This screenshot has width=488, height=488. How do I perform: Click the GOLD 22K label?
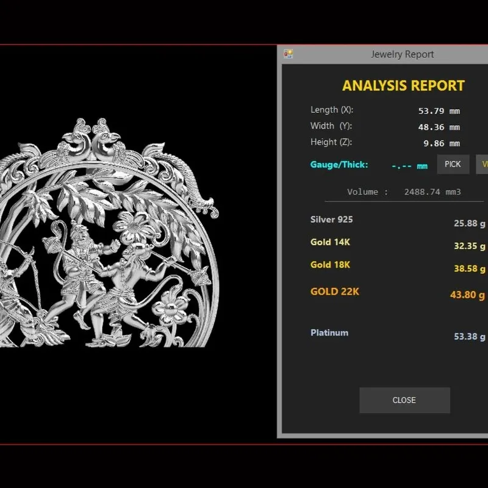tap(334, 292)
